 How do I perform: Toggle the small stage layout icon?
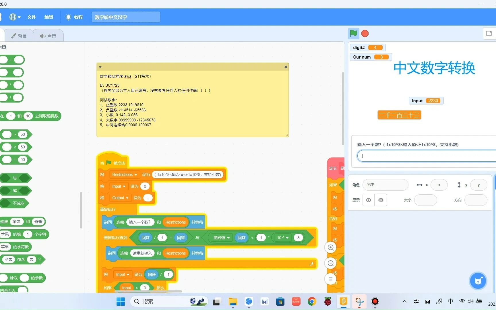(489, 33)
